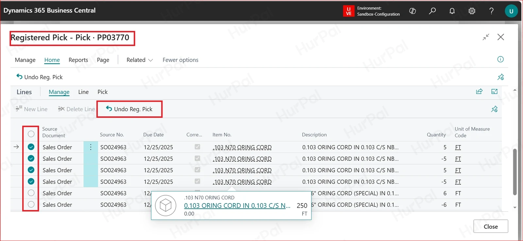Show notifications via the bell icon
This screenshot has height=241, width=523.
[x=452, y=11]
